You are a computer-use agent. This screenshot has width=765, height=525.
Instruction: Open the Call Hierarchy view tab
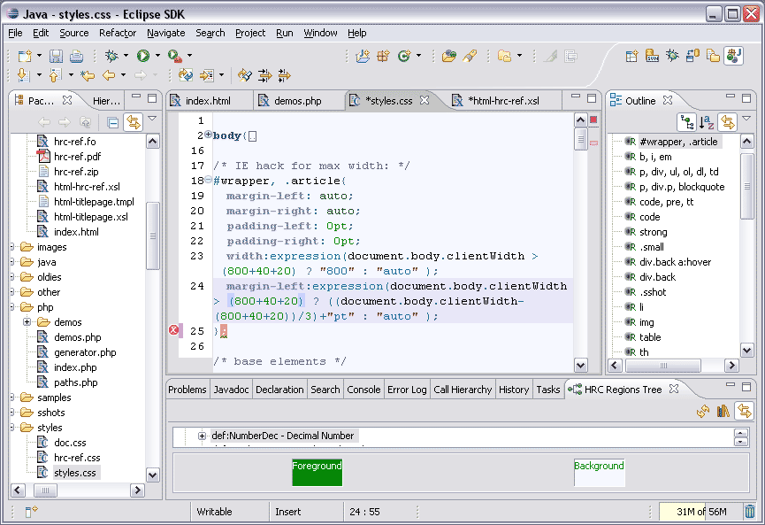click(463, 390)
